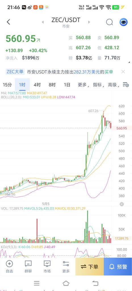132x291 pixels.
Task: Select the 1日 timeframe tab
Action: [67, 85]
